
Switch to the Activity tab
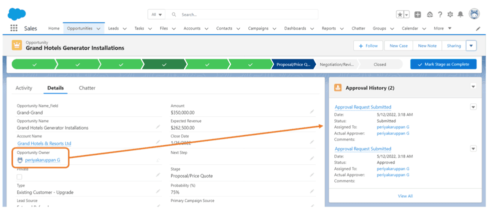24,88
